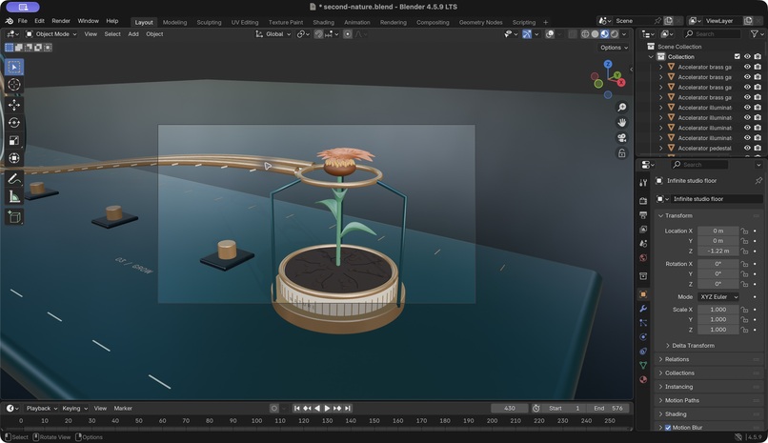Disable Accelerator pedestal in renders
The width and height of the screenshot is (768, 443).
click(758, 148)
